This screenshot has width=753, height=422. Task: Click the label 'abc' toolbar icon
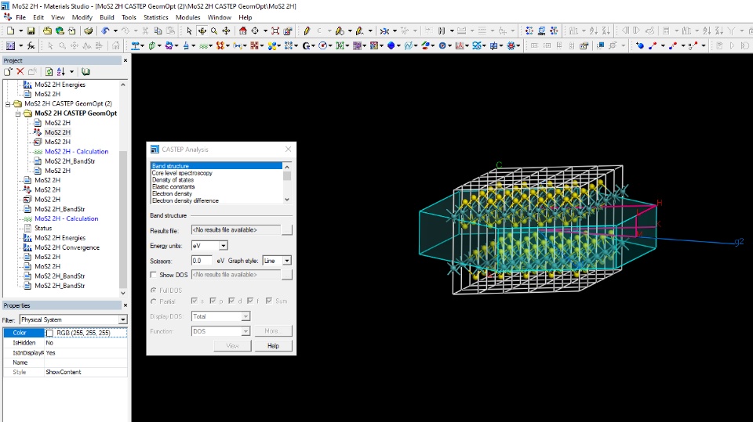click(x=542, y=31)
